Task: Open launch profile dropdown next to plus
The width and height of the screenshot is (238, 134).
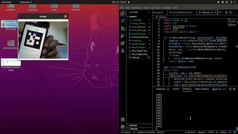Action: point(226,89)
